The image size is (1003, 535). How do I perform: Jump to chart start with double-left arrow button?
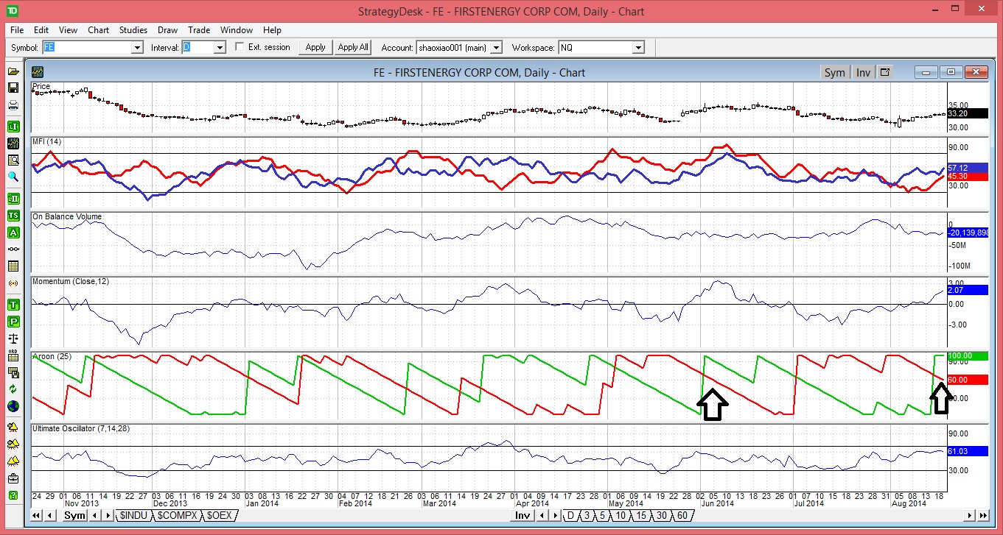(x=36, y=515)
